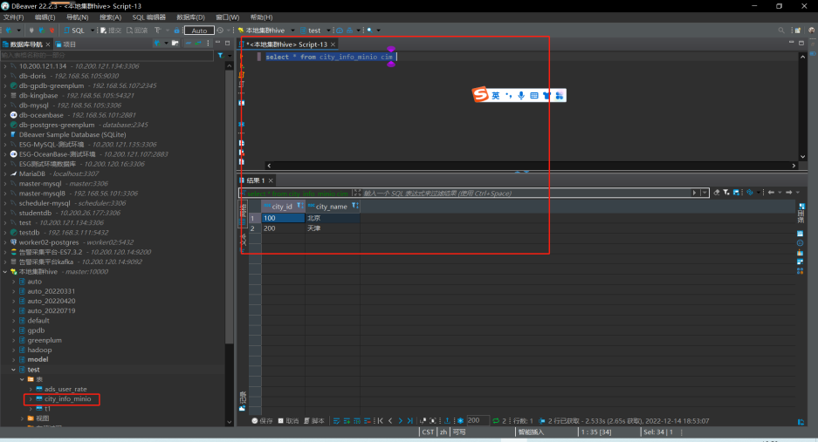Expand the MariaDB connection node
Screen dimensions: 818x442
5,173
